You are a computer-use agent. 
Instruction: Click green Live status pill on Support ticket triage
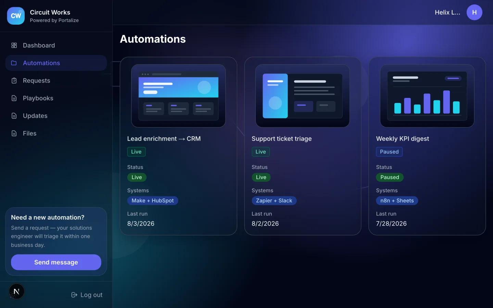pos(261,177)
